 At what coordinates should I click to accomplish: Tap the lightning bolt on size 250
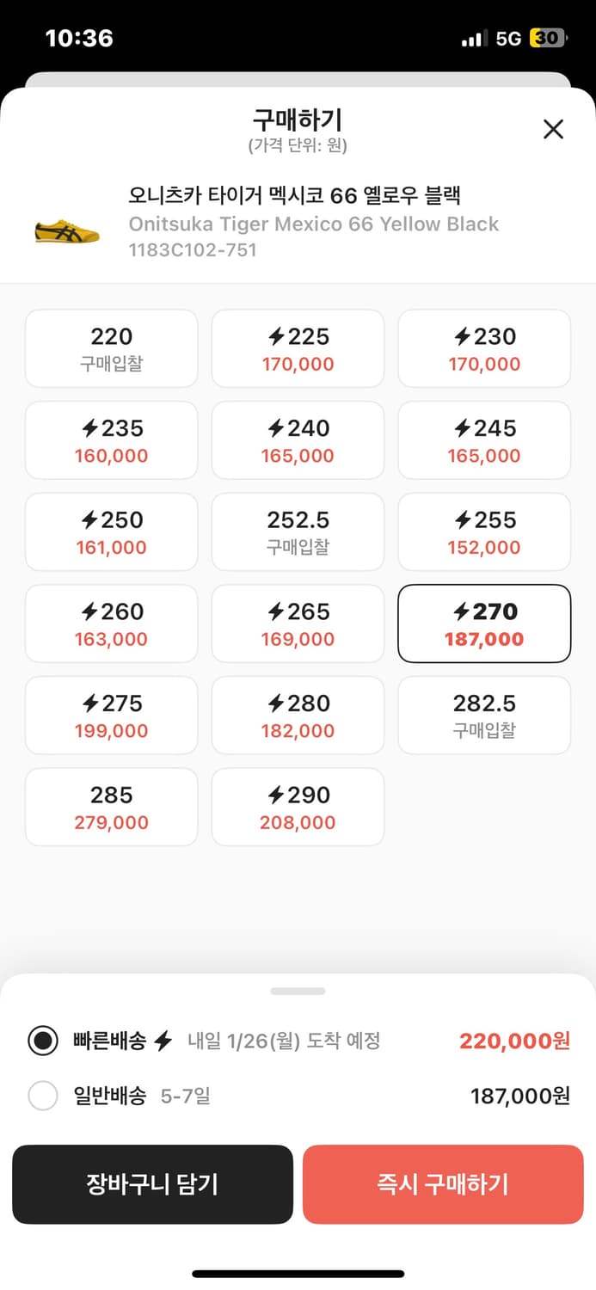(89, 520)
